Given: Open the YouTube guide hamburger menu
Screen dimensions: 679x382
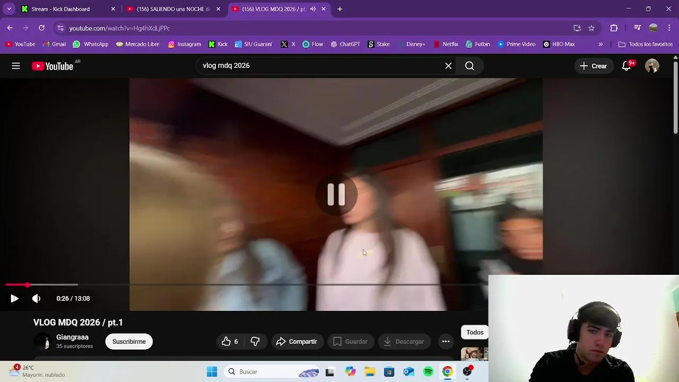Looking at the screenshot, I should click(x=16, y=66).
